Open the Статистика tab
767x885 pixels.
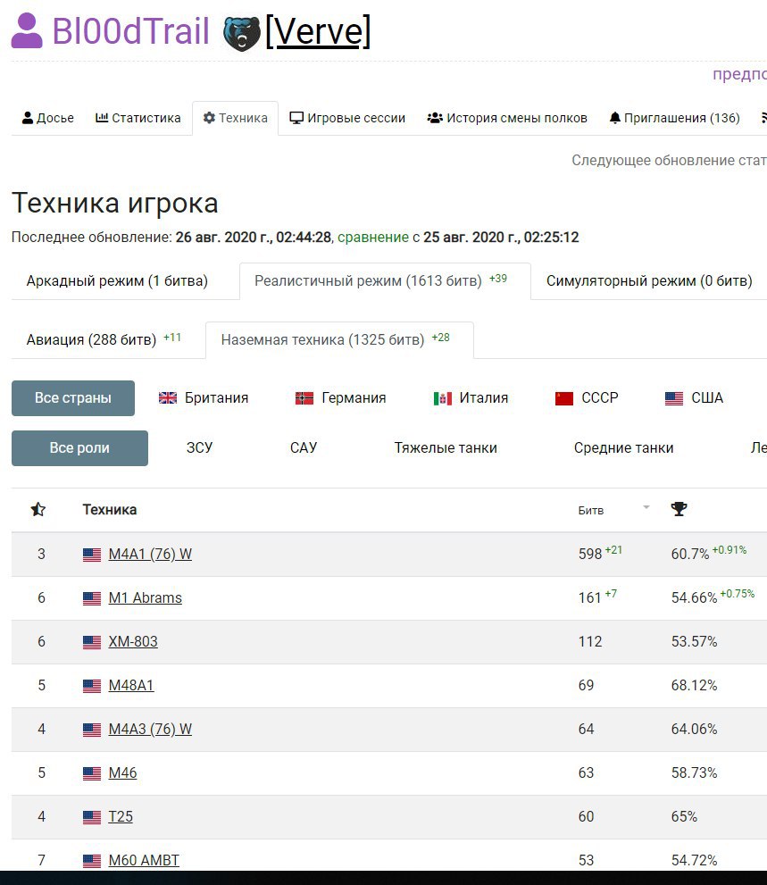(138, 118)
